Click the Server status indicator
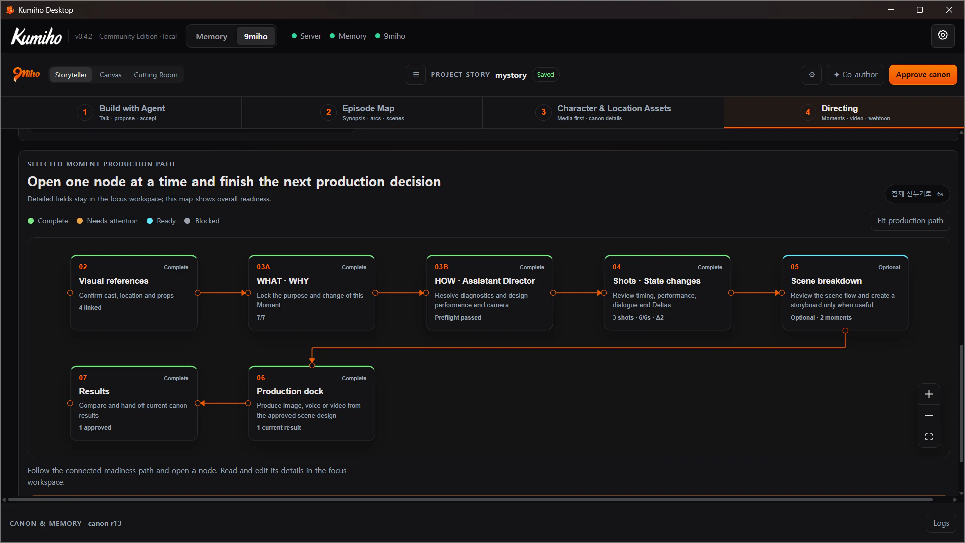This screenshot has width=965, height=543. tap(306, 36)
